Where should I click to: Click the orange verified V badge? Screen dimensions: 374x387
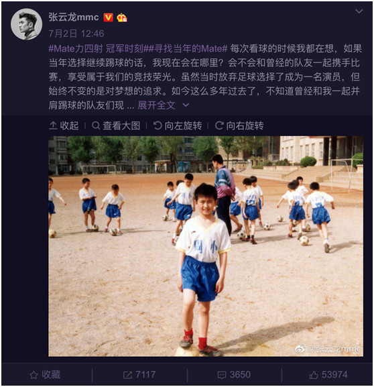(108, 17)
